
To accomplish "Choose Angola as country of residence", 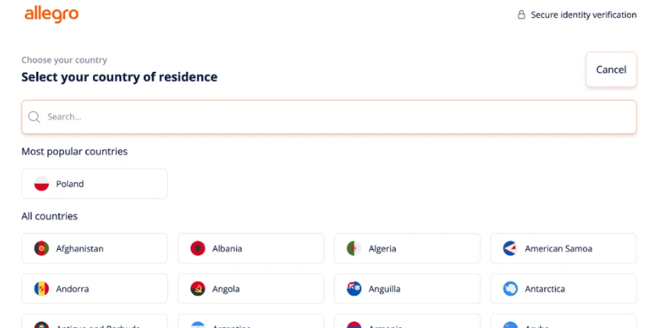I will pyautogui.click(x=251, y=289).
